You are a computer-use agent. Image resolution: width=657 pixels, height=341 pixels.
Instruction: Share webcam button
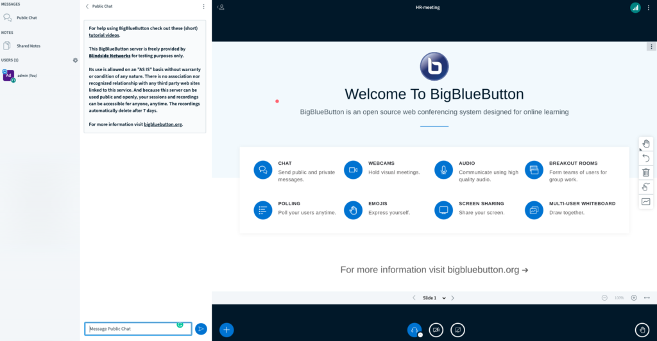pos(436,329)
